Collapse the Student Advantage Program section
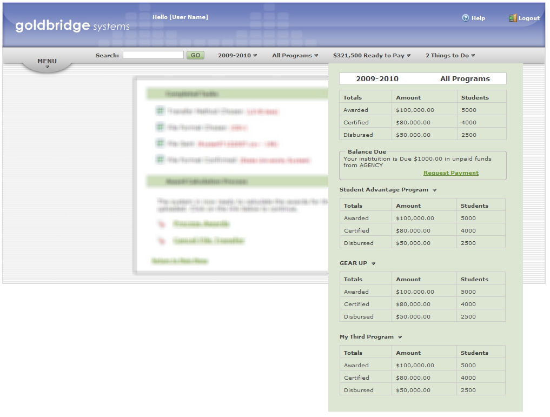Viewport: 550px width, 417px height. pos(434,190)
